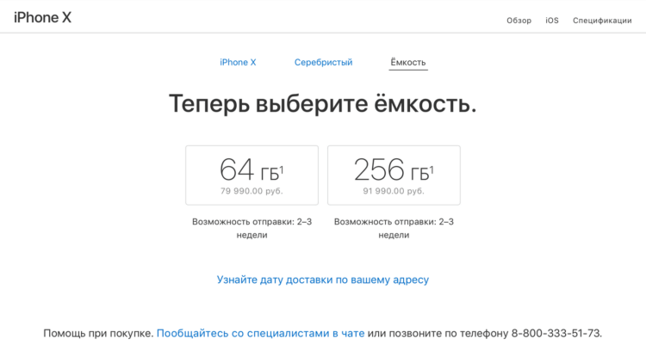
Task: Choose the 256 ГБ capacity option
Action: 394,175
